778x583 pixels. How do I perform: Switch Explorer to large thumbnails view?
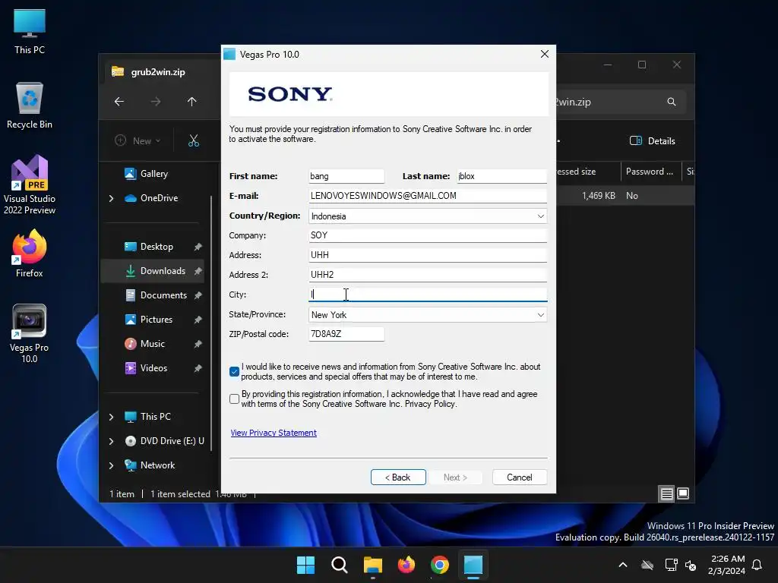point(683,493)
